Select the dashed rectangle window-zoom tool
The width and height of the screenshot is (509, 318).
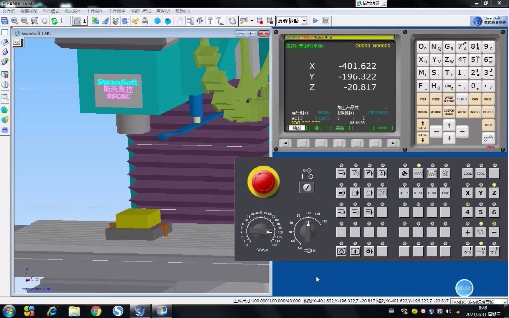[64, 21]
